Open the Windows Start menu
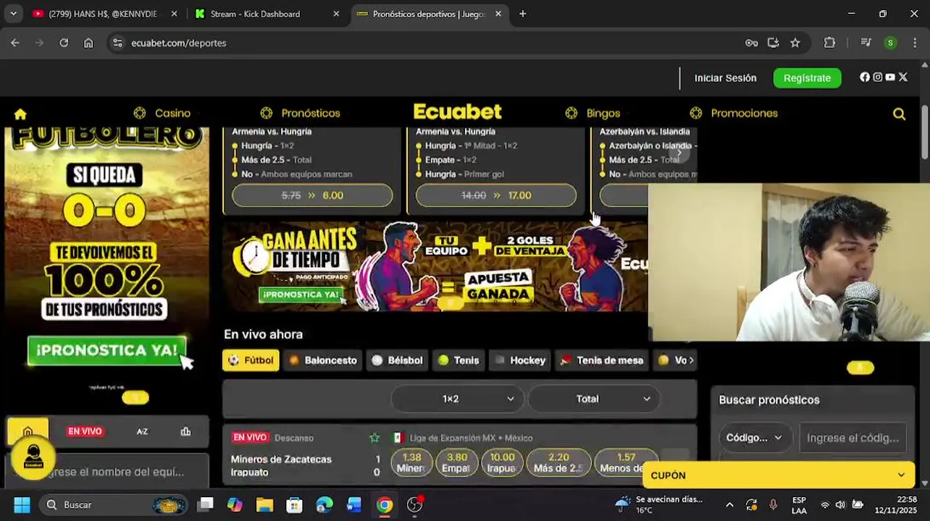The image size is (930, 521). [22, 504]
